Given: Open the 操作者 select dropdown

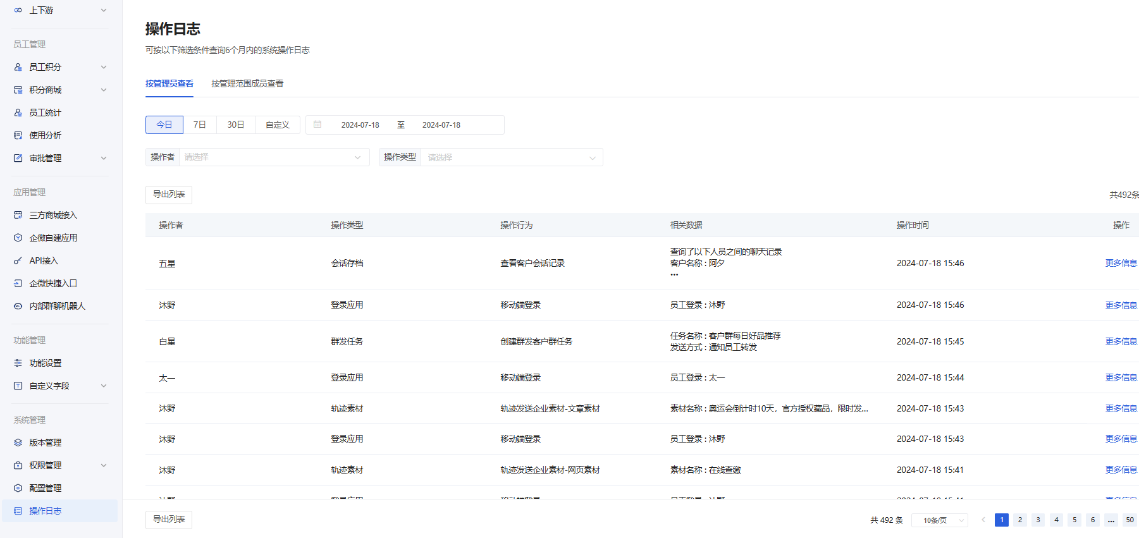Looking at the screenshot, I should click(x=274, y=157).
